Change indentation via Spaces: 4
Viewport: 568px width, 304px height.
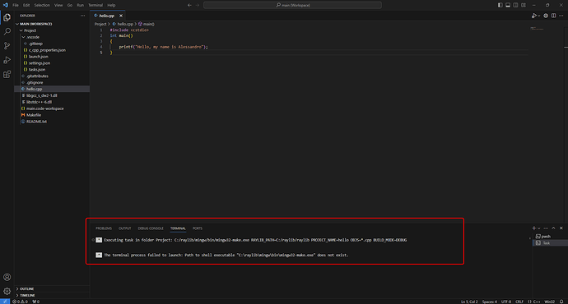[490, 302]
